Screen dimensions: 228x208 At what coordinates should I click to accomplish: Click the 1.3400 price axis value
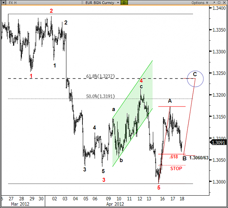click(219, 8)
